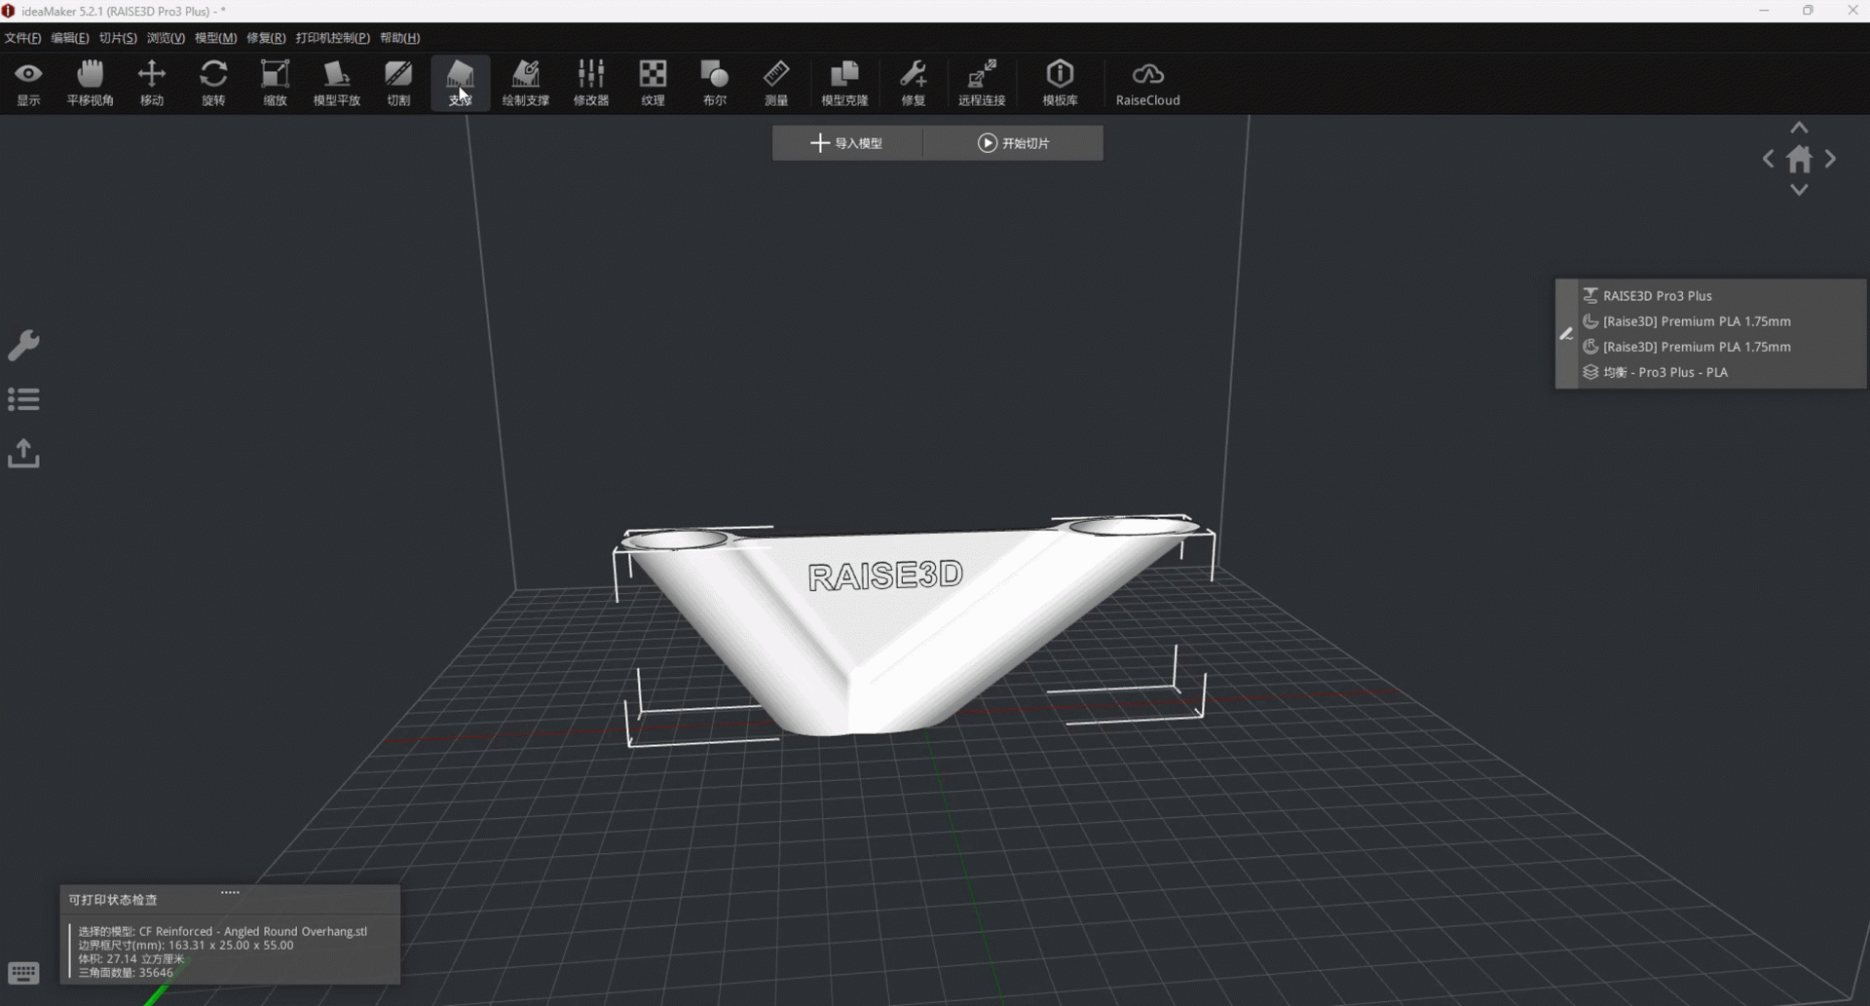1870x1006 pixels.
Task: Select the 模型平放 lay flat tool
Action: (336, 83)
